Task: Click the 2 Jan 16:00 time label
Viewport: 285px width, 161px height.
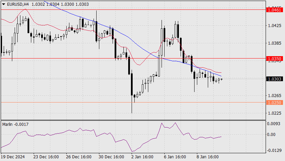Action: click(x=142, y=157)
